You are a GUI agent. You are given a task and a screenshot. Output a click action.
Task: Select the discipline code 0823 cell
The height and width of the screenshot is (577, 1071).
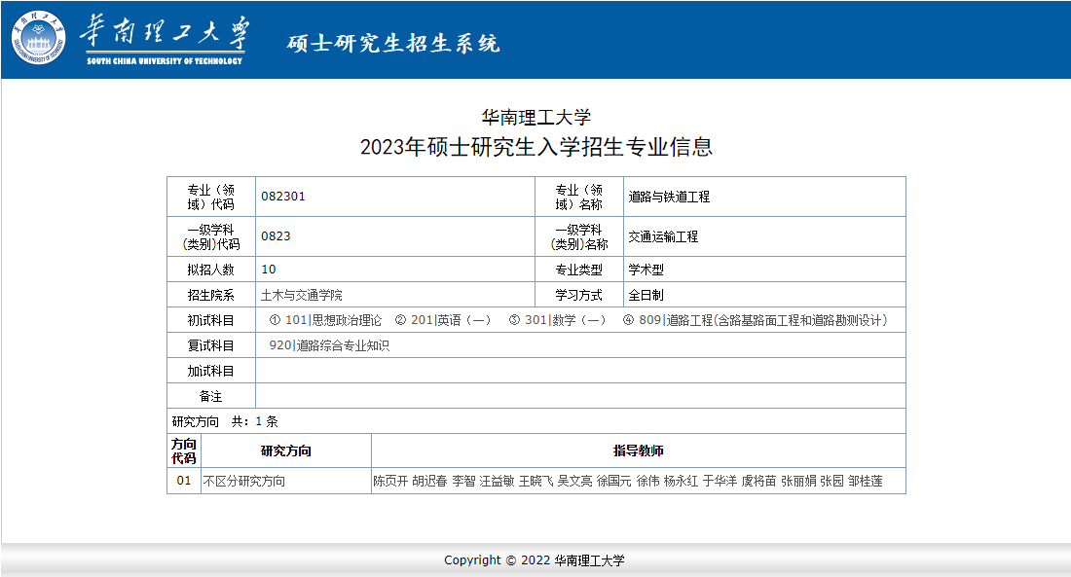click(x=394, y=236)
